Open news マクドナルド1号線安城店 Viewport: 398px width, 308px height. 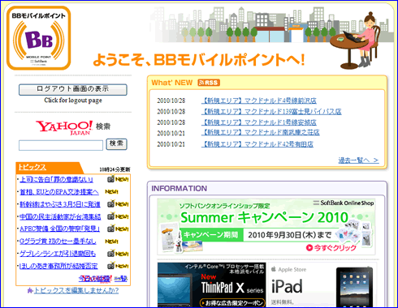click(259, 122)
